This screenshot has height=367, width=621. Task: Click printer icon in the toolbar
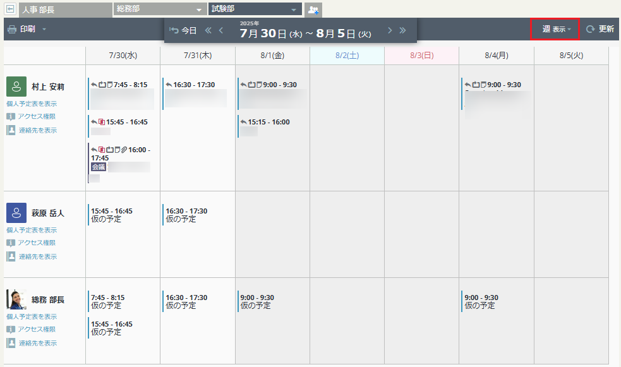click(12, 29)
